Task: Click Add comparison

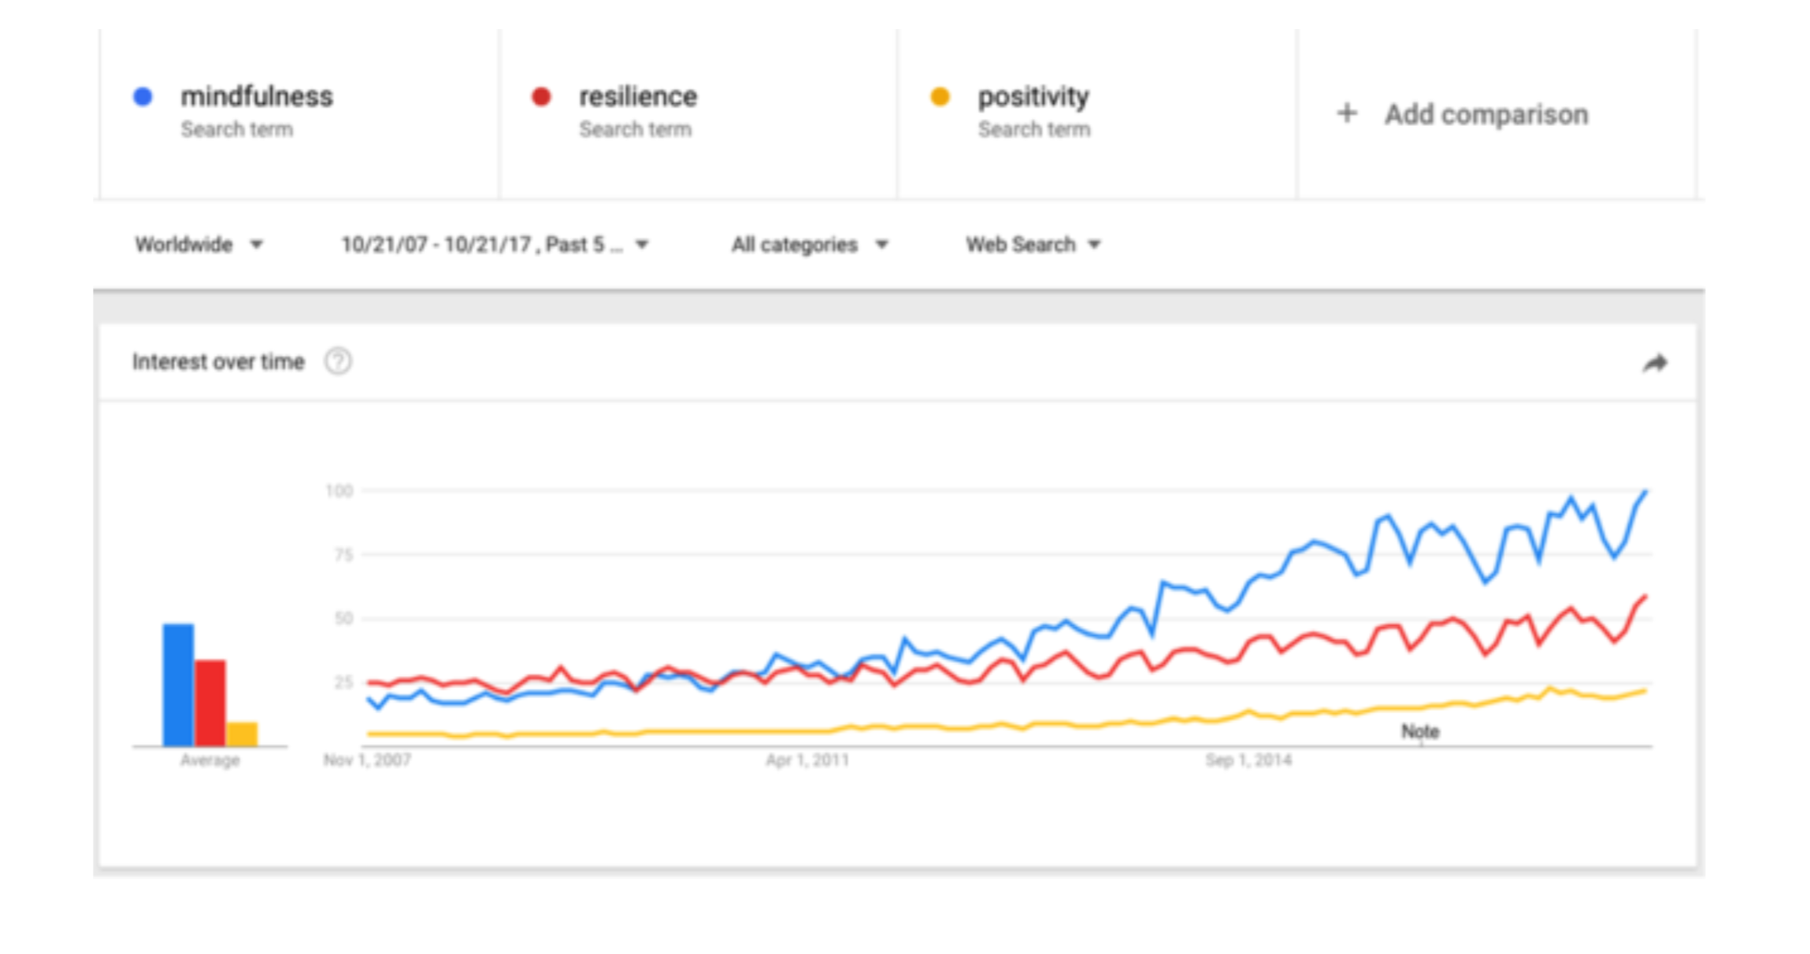Action: click(x=1486, y=114)
